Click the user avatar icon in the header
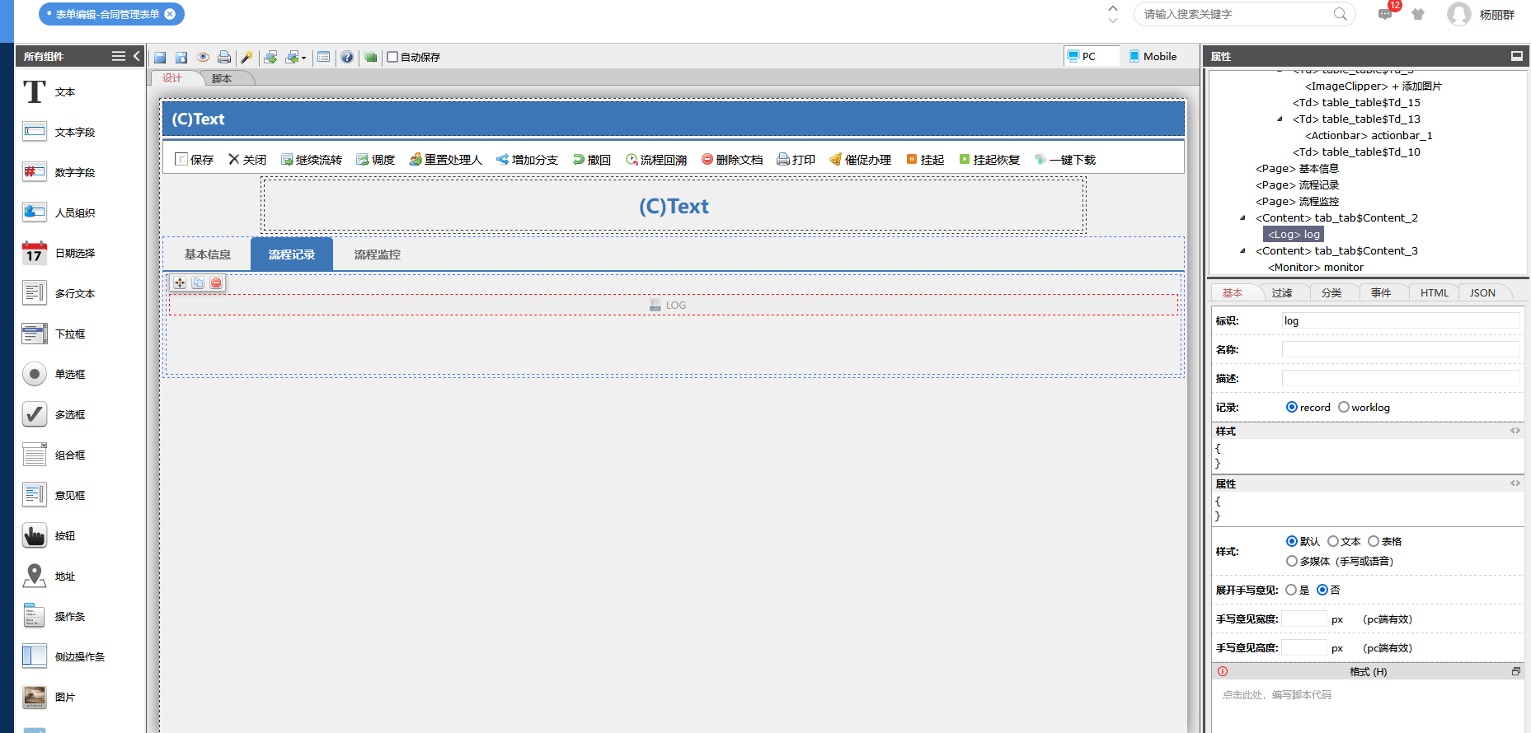Image resolution: width=1531 pixels, height=733 pixels. [x=1459, y=14]
